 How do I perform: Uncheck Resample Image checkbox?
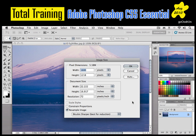[x=67, y=110]
